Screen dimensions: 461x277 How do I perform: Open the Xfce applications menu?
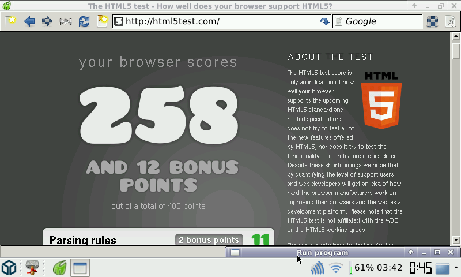click(9, 268)
